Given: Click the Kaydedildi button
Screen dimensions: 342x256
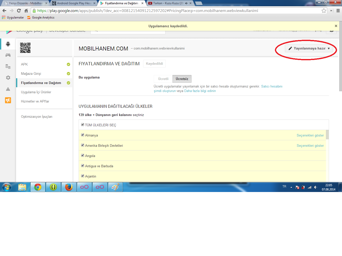Looking at the screenshot, I should 154,63.
